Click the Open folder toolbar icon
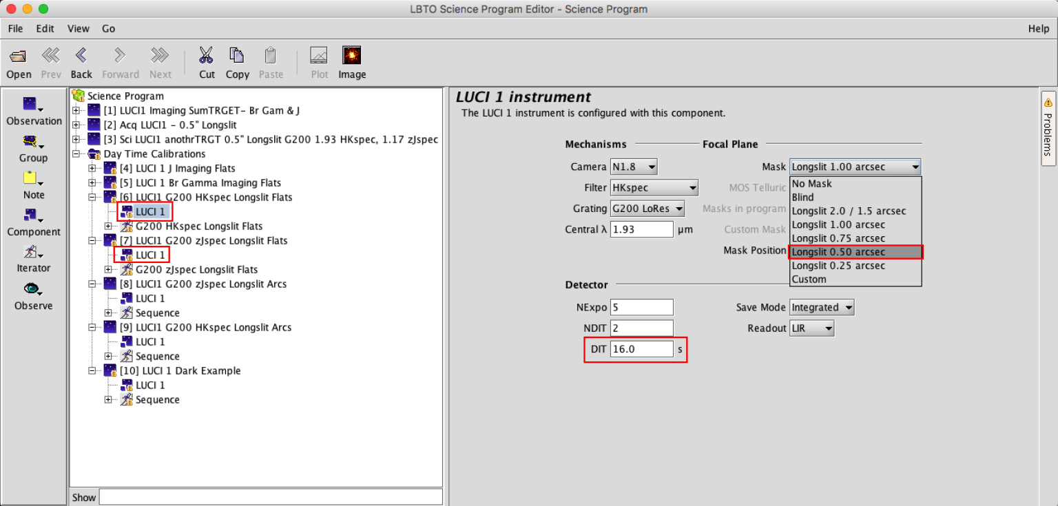The height and width of the screenshot is (506, 1058). point(19,56)
